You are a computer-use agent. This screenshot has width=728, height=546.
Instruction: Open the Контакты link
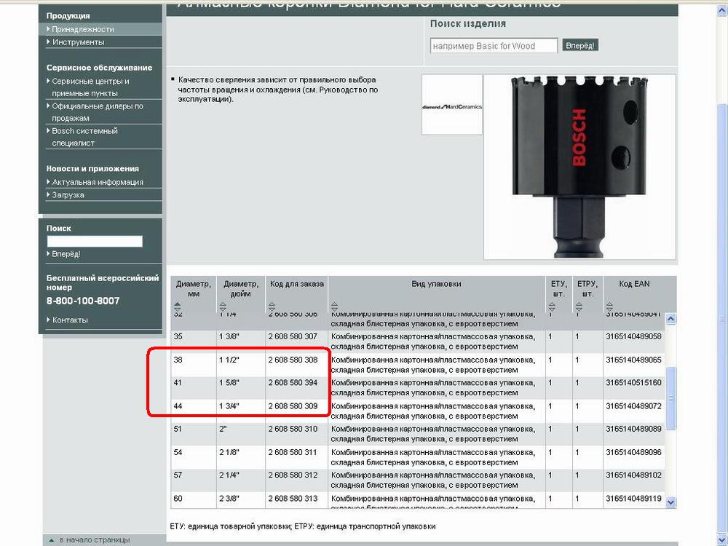pos(70,320)
